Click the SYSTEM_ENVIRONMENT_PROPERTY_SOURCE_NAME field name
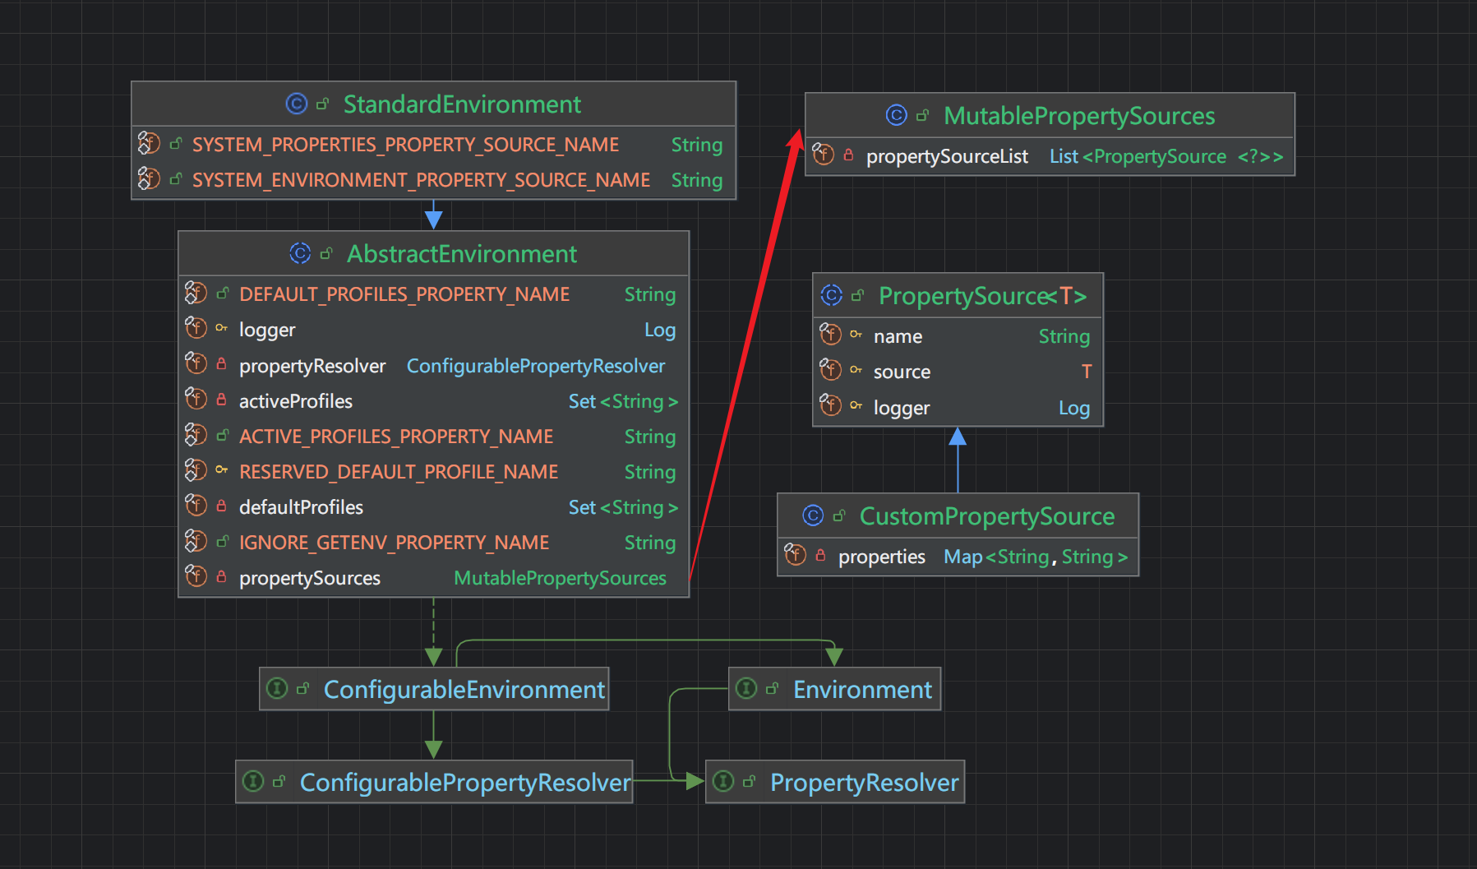The height and width of the screenshot is (869, 1477). tap(421, 180)
